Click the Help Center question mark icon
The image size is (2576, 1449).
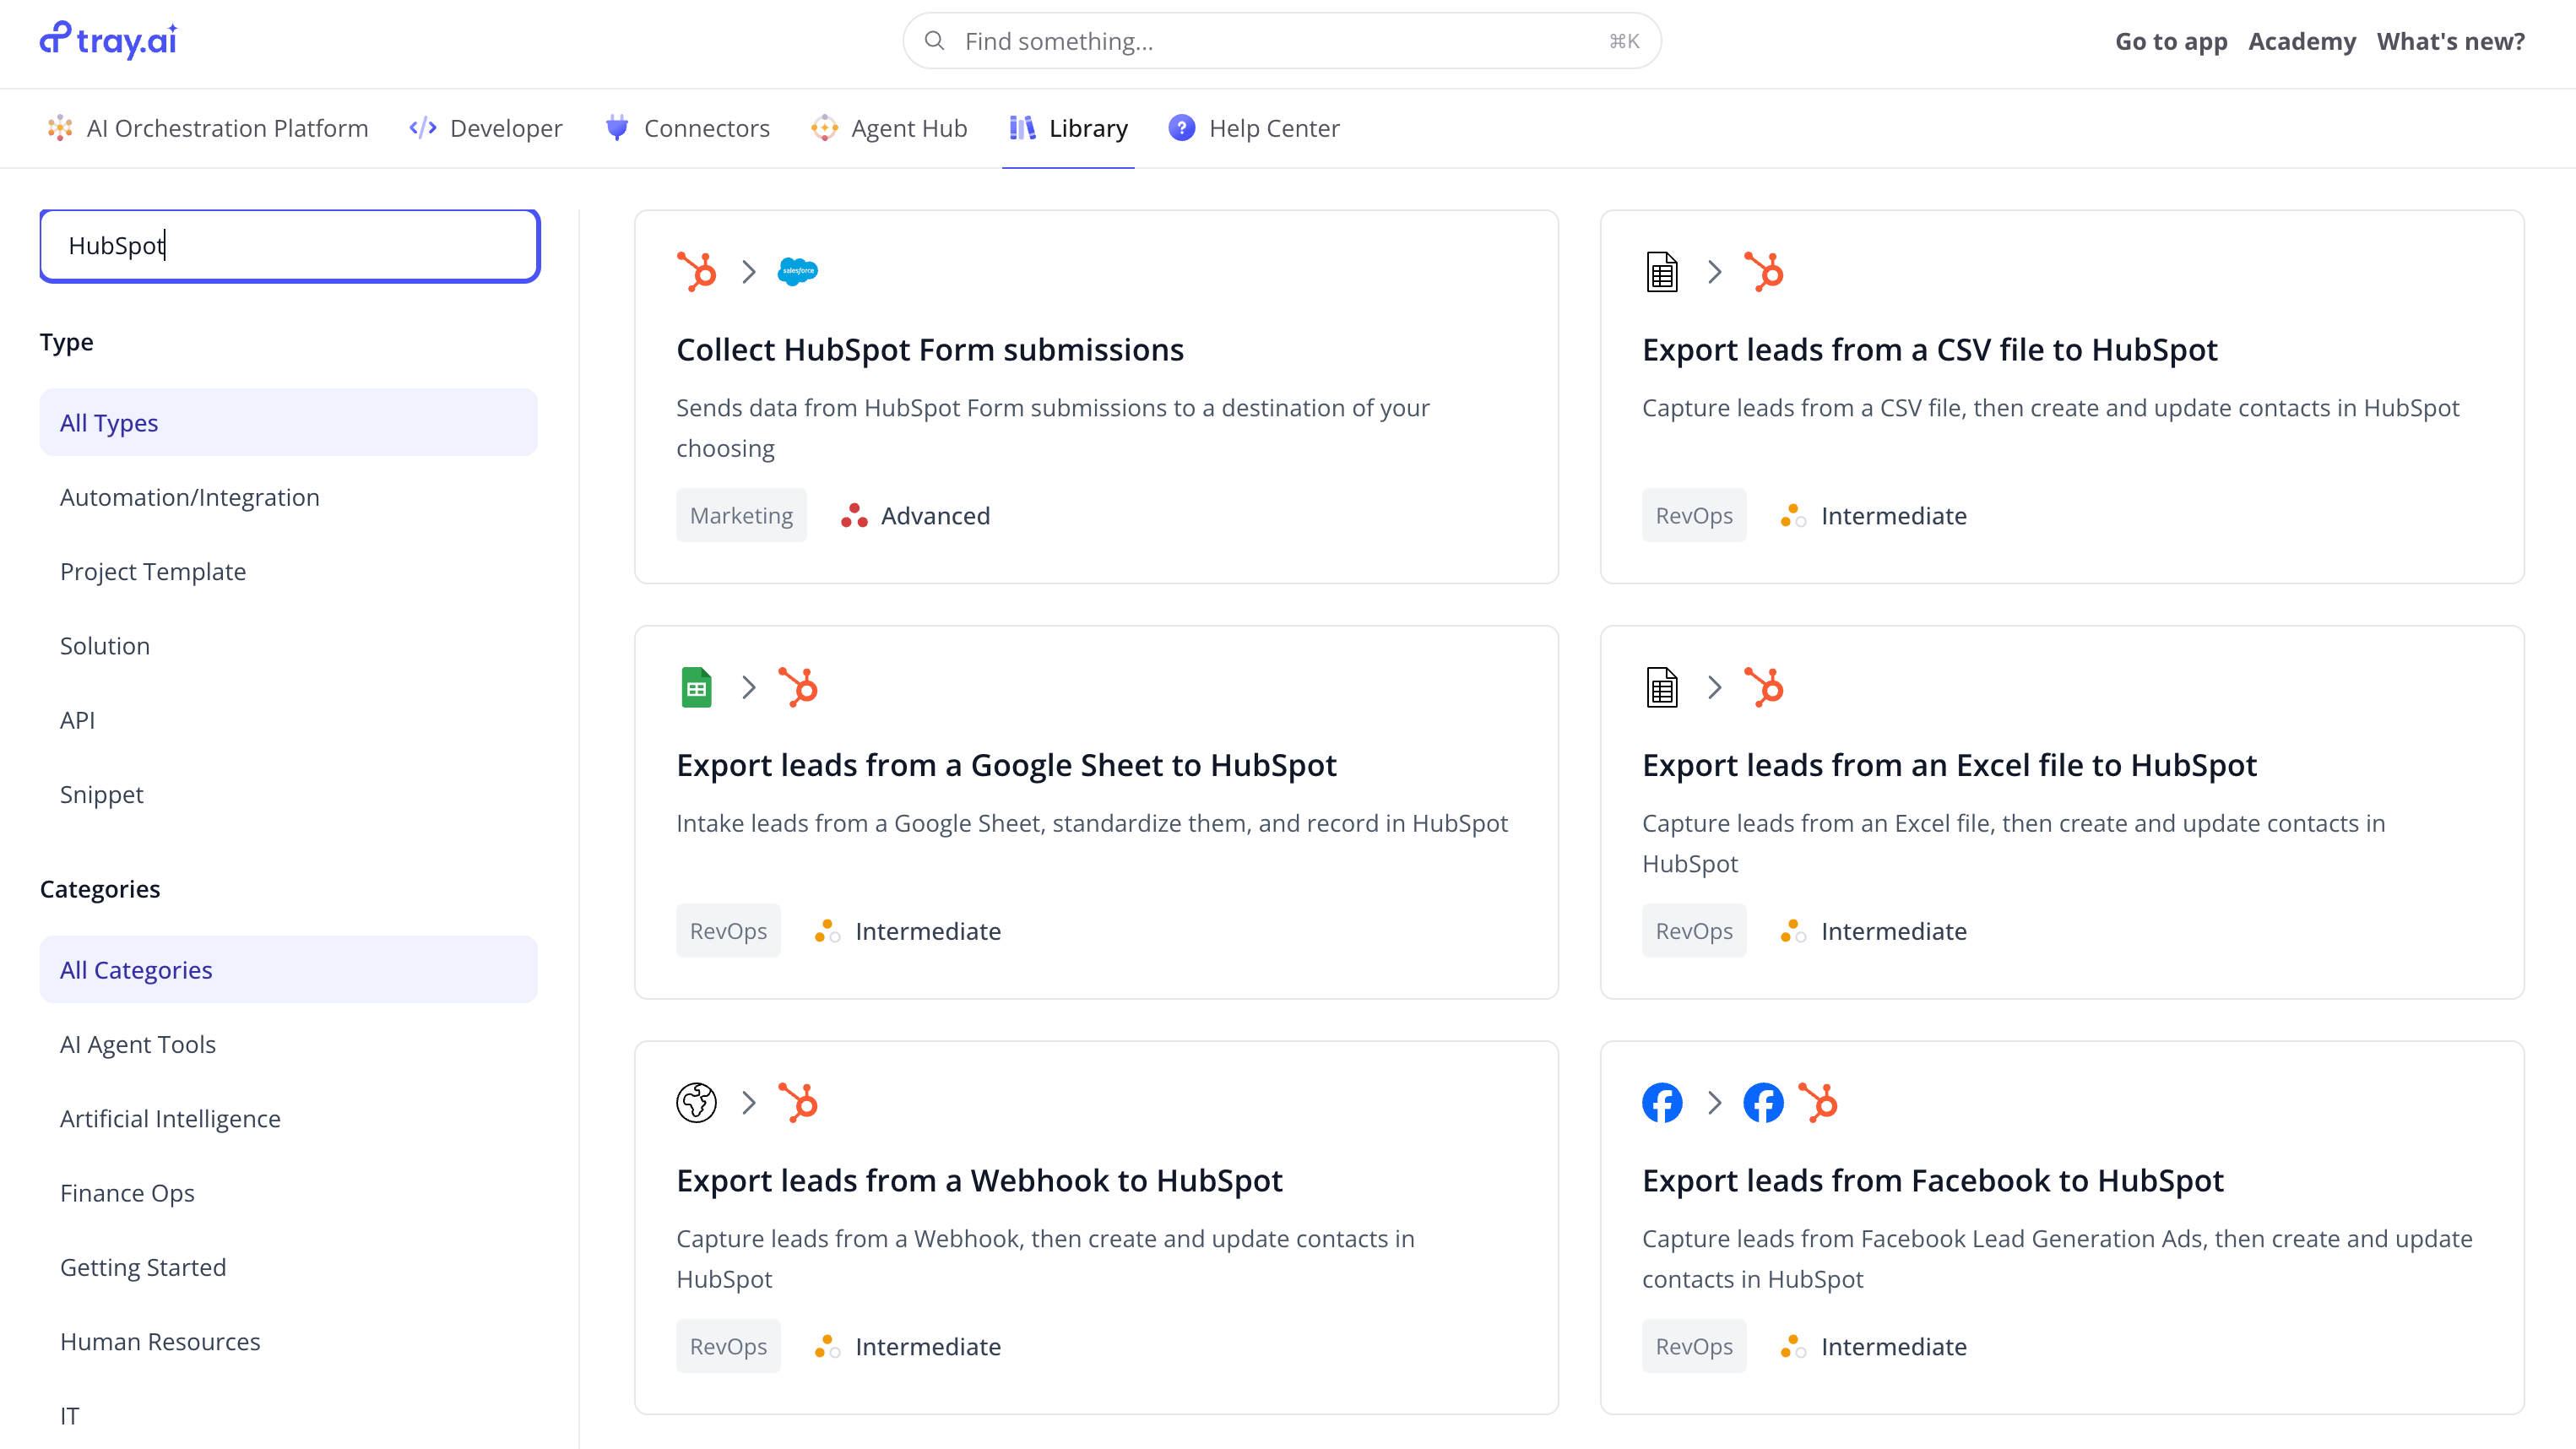[x=1181, y=128]
